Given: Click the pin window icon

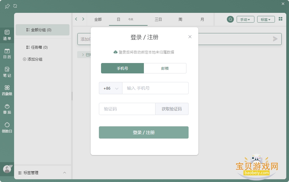Looking at the screenshot, I should click(7, 6).
